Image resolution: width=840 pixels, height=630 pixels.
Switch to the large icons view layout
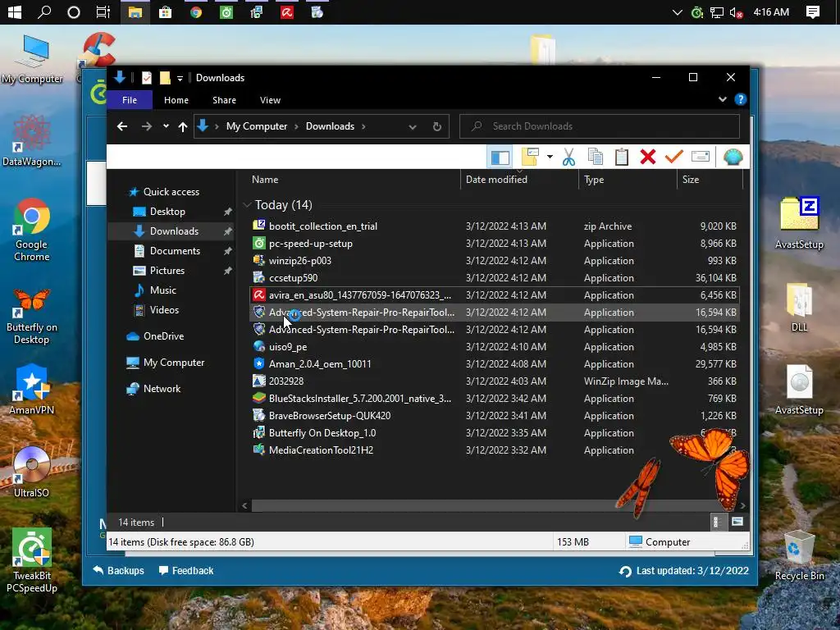737,522
